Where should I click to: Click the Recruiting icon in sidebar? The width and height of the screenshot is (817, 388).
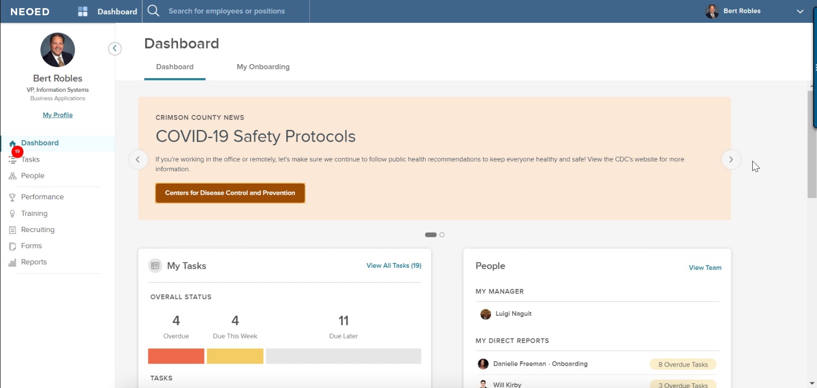coord(12,230)
